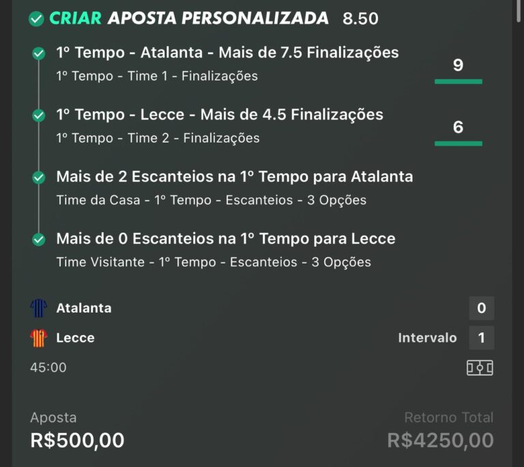524x467 pixels.
Task: Click the Lecce score box showing 1
Action: pos(481,338)
